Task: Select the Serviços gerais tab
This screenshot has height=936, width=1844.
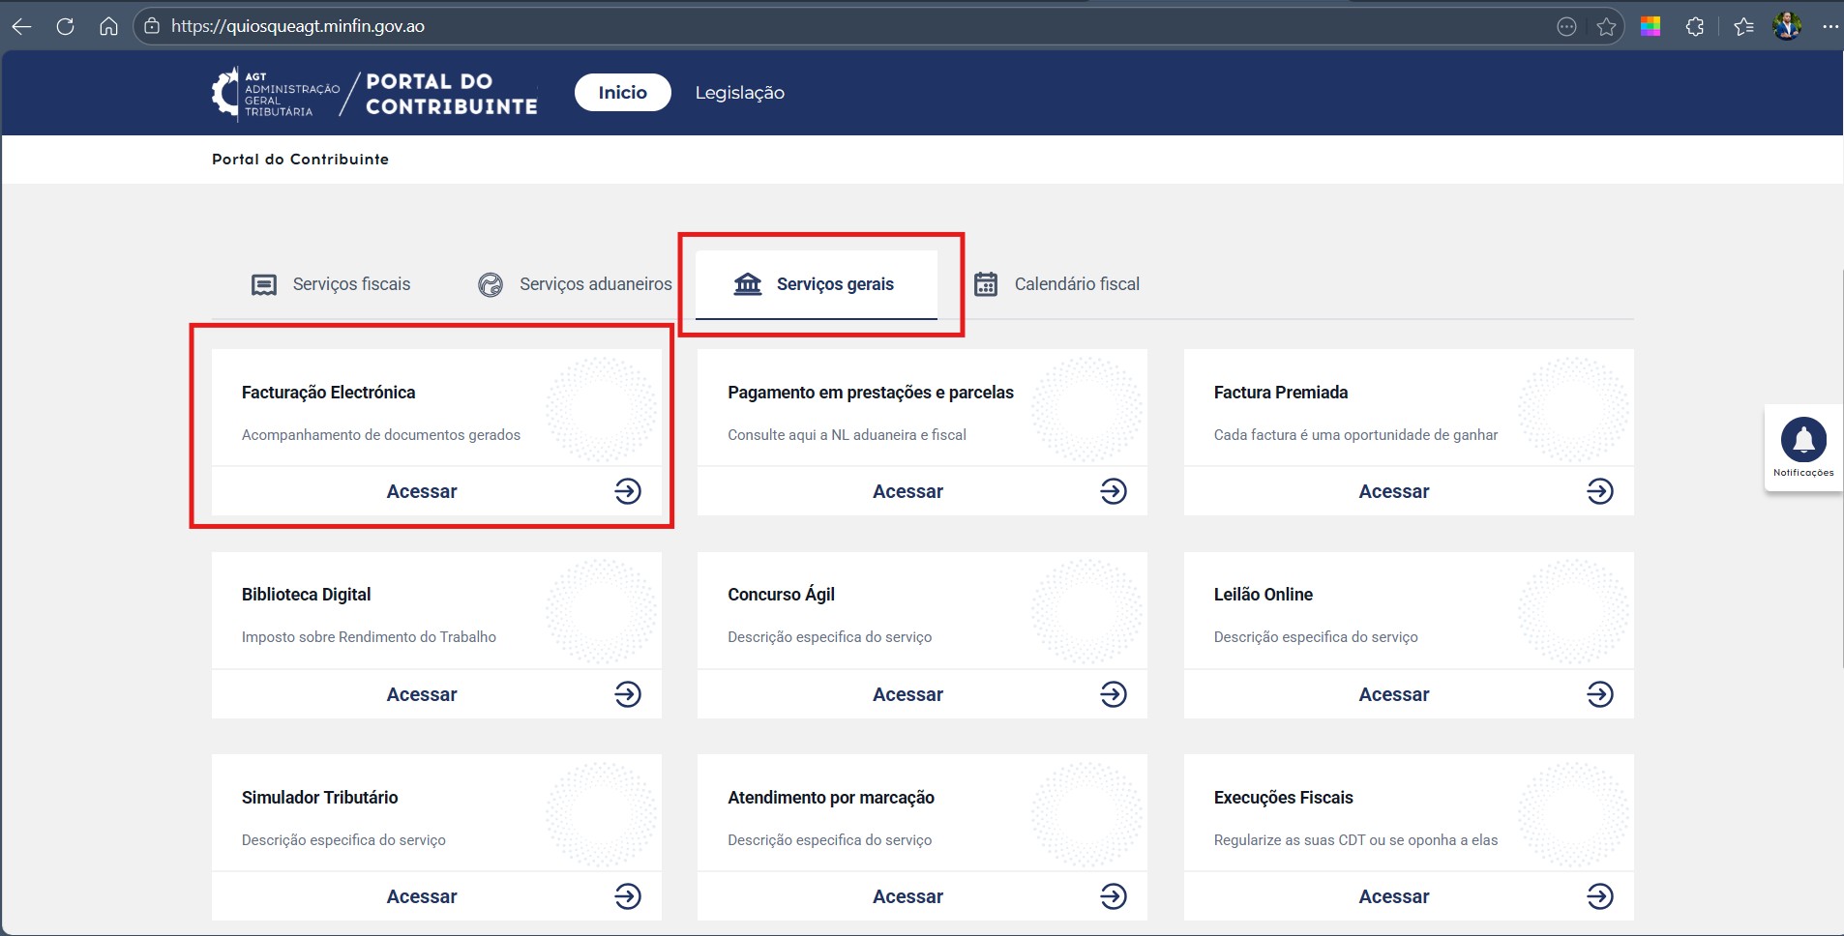Action: (x=815, y=284)
